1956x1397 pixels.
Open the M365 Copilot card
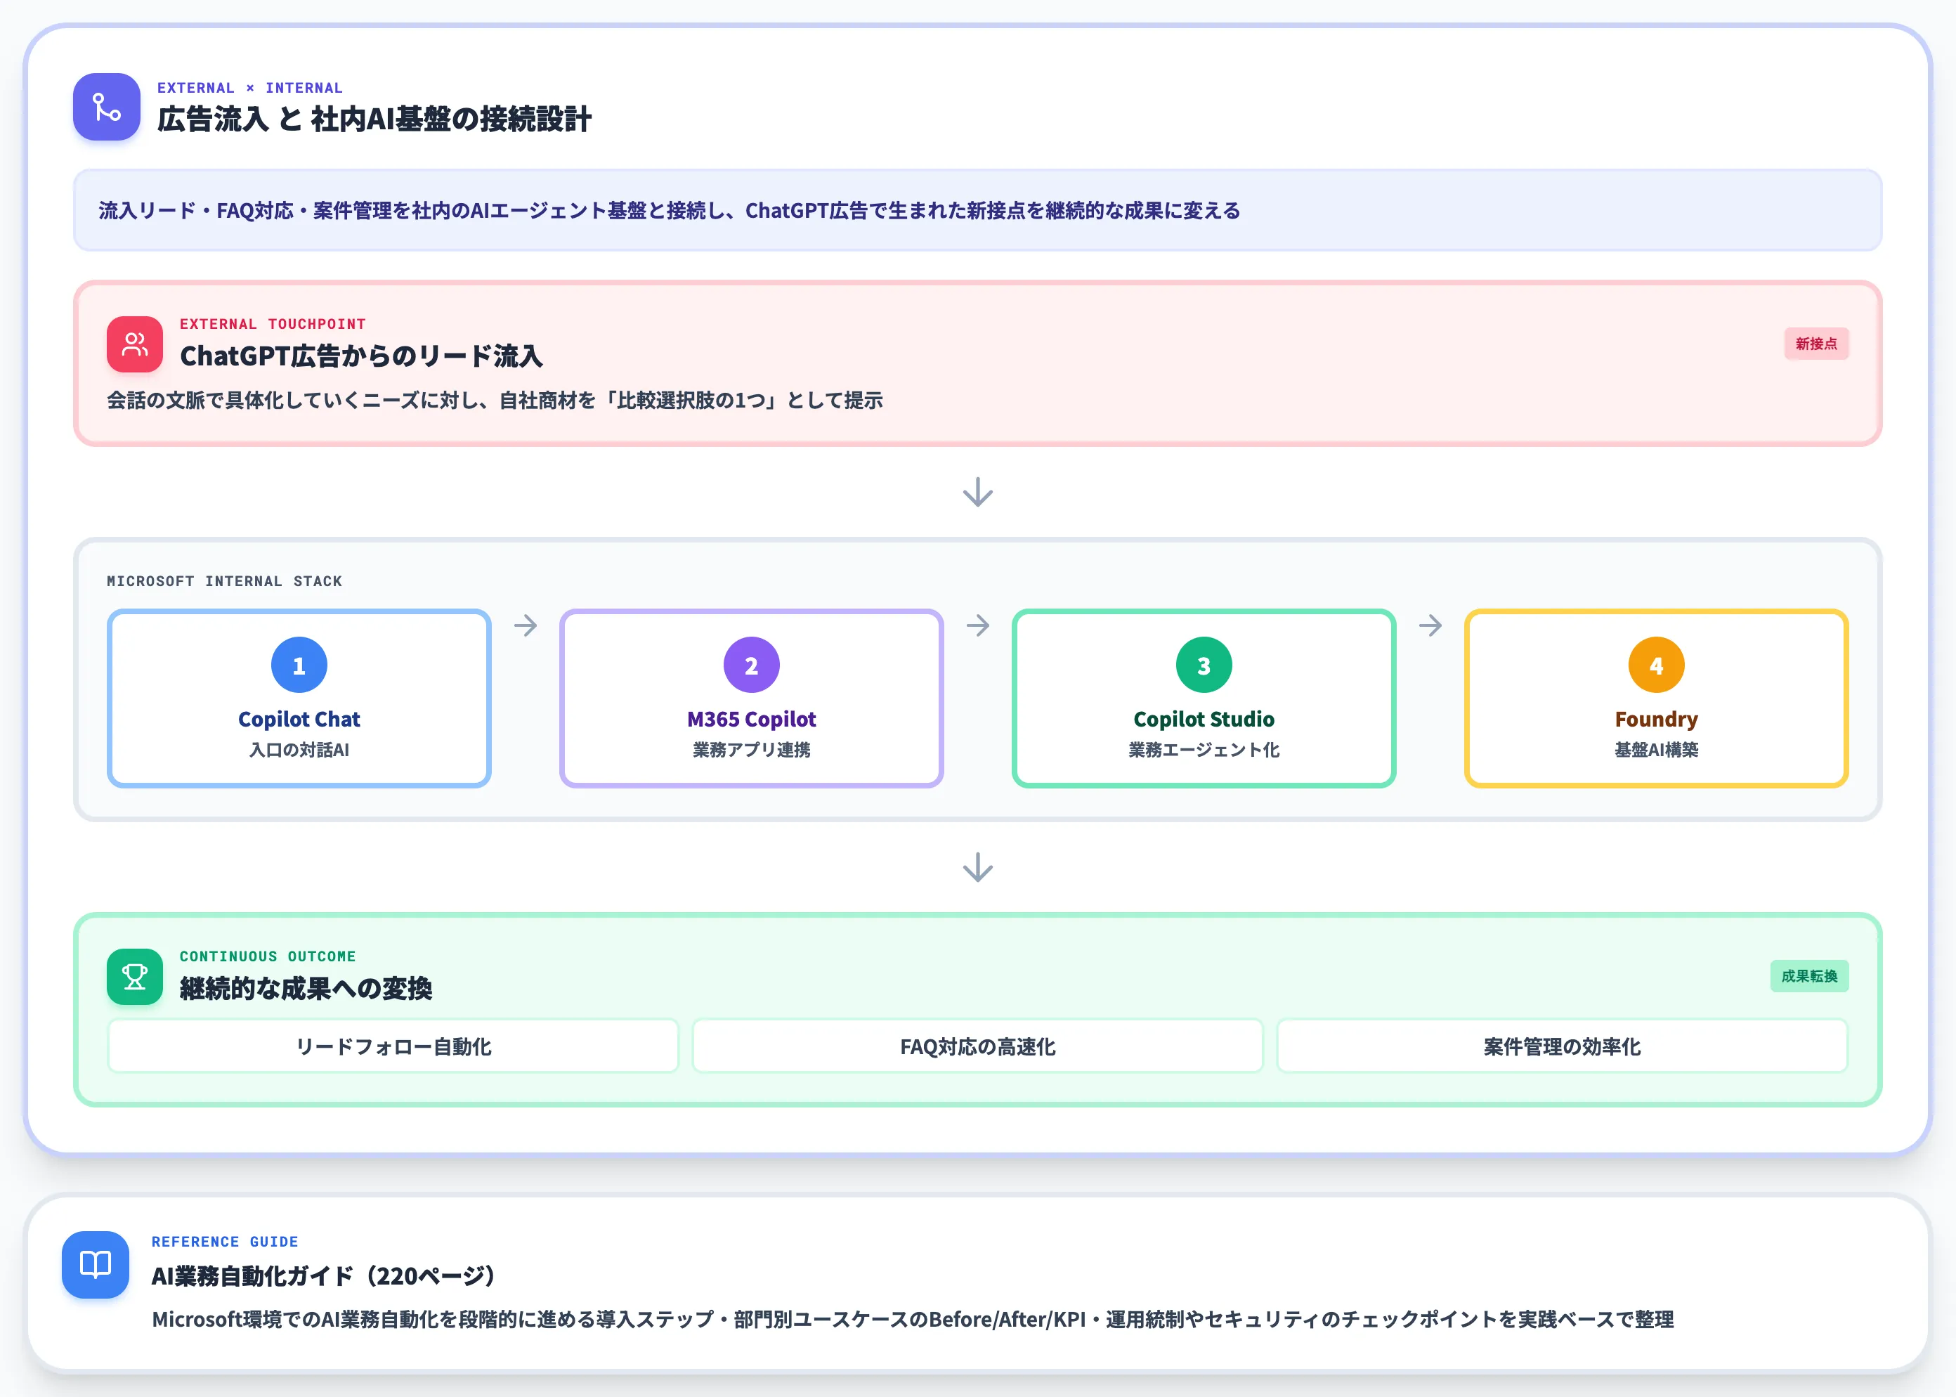point(752,698)
